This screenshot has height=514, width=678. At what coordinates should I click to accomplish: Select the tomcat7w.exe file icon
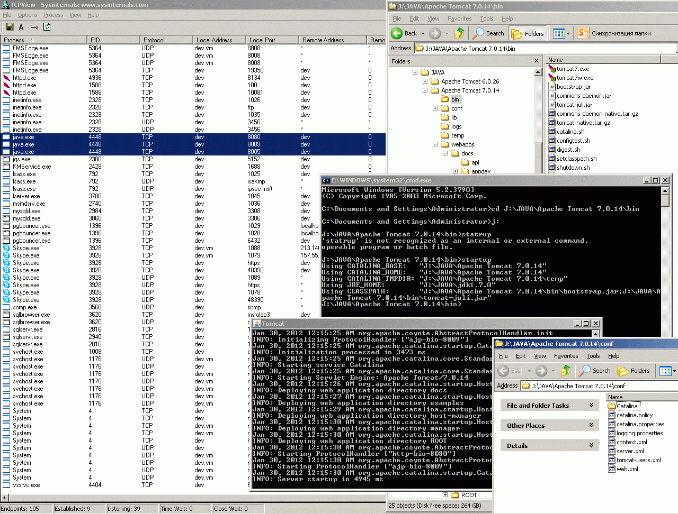552,78
